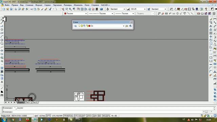
Task: Select the Polygon draw tool
Action: click(2, 29)
